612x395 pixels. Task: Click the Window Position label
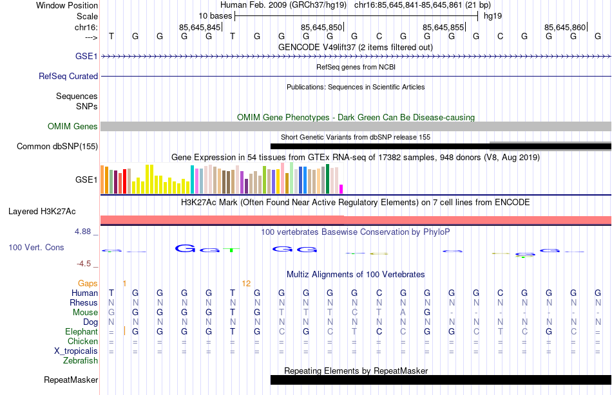pyautogui.click(x=67, y=5)
